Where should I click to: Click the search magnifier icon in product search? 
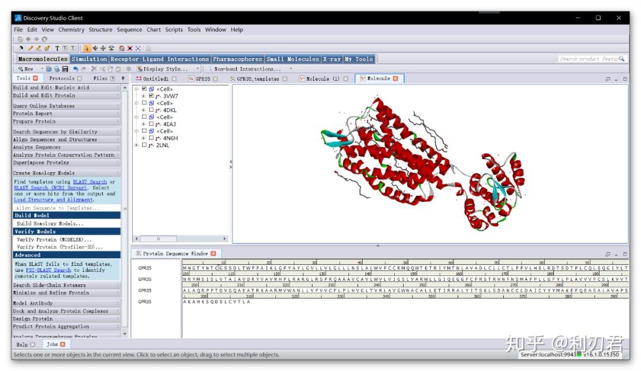(x=622, y=59)
